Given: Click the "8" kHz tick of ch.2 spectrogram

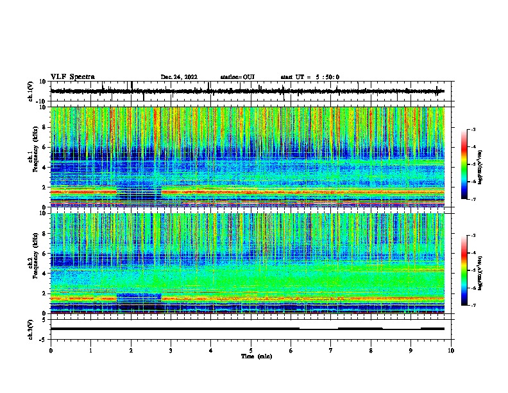Looking at the screenshot, I should (x=44, y=234).
